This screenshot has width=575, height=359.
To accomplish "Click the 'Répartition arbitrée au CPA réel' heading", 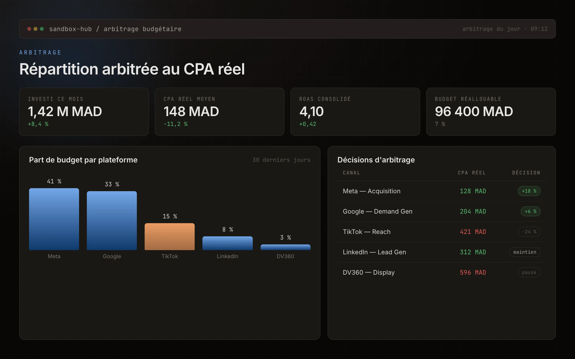I will click(x=132, y=69).
